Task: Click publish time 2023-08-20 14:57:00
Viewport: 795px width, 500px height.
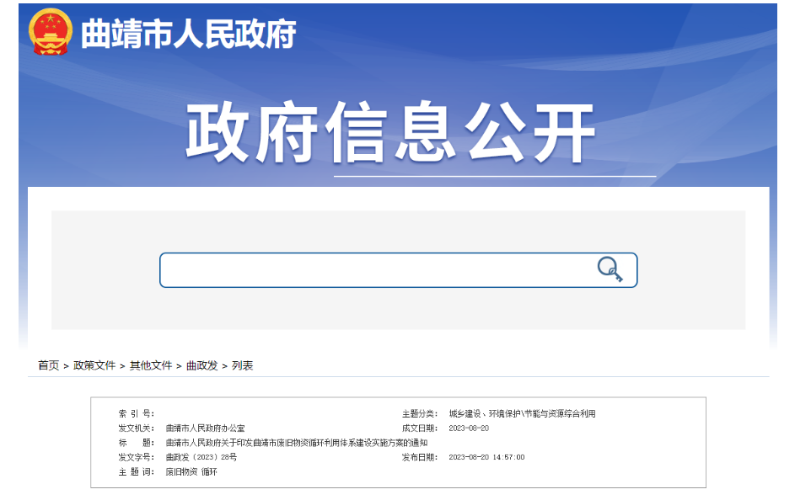Action: (486, 457)
